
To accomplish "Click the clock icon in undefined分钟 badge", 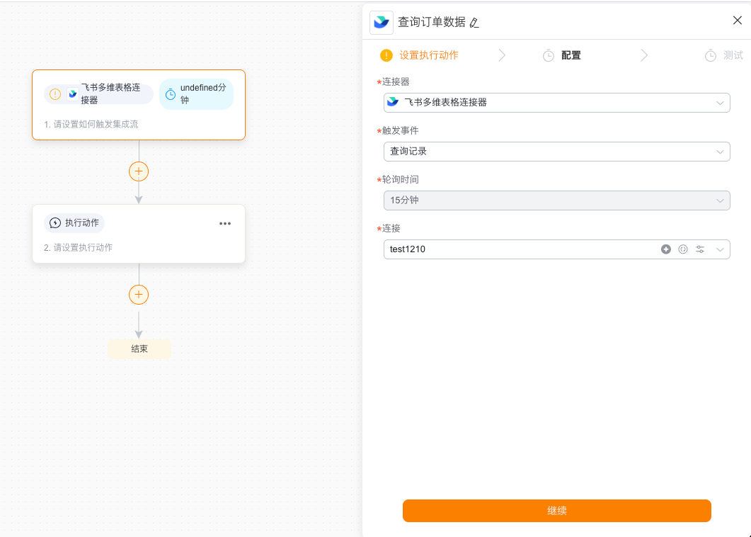I will coord(171,94).
